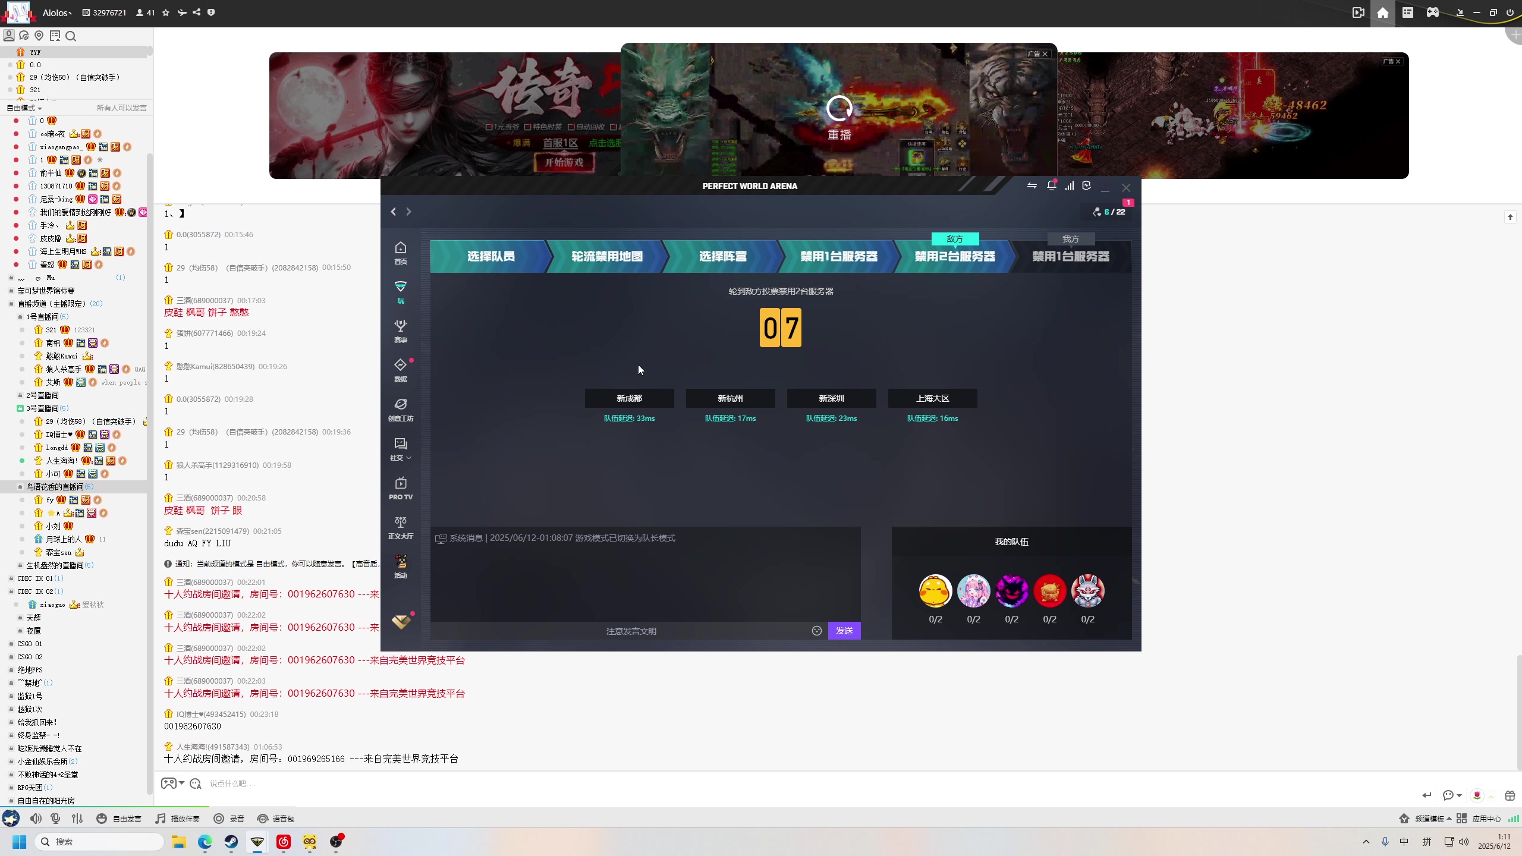Image resolution: width=1522 pixels, height=856 pixels.
Task: Toggle 自由发言 free speak mode
Action: (119, 819)
